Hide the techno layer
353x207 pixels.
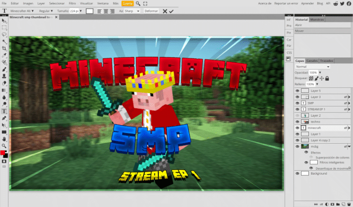(298, 122)
